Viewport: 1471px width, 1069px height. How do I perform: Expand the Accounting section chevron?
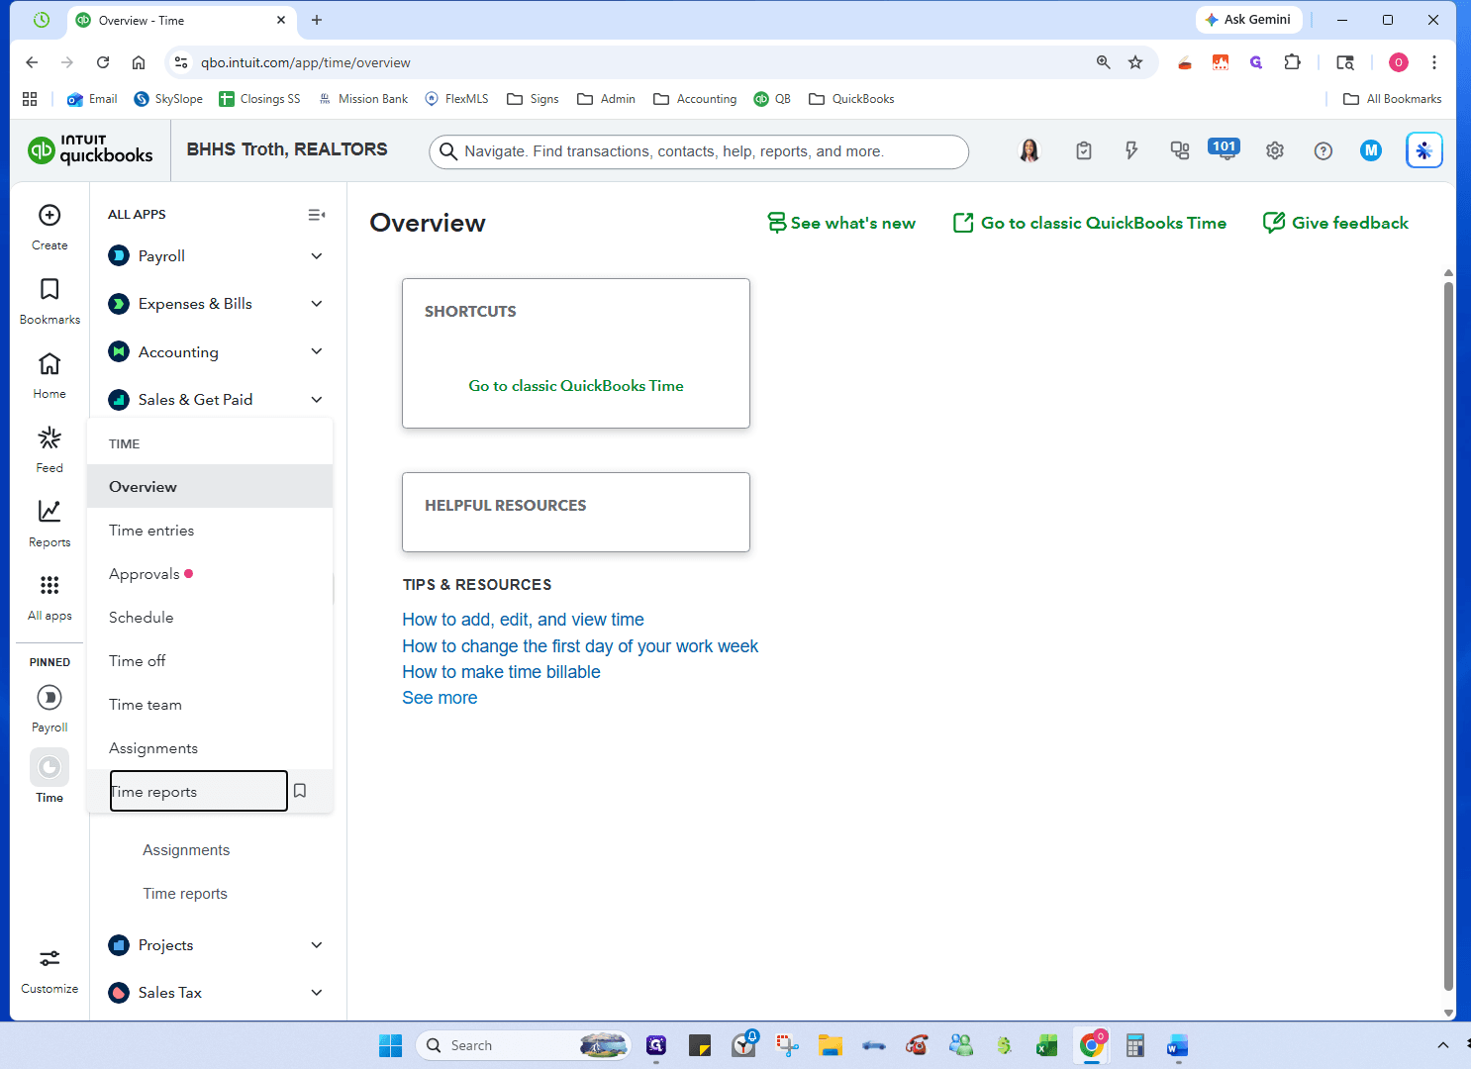pos(317,351)
